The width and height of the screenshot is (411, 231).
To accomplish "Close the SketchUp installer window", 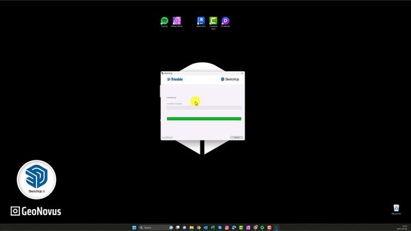I will (242, 73).
